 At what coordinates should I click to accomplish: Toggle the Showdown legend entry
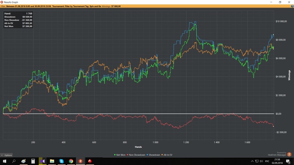[x=153, y=155]
